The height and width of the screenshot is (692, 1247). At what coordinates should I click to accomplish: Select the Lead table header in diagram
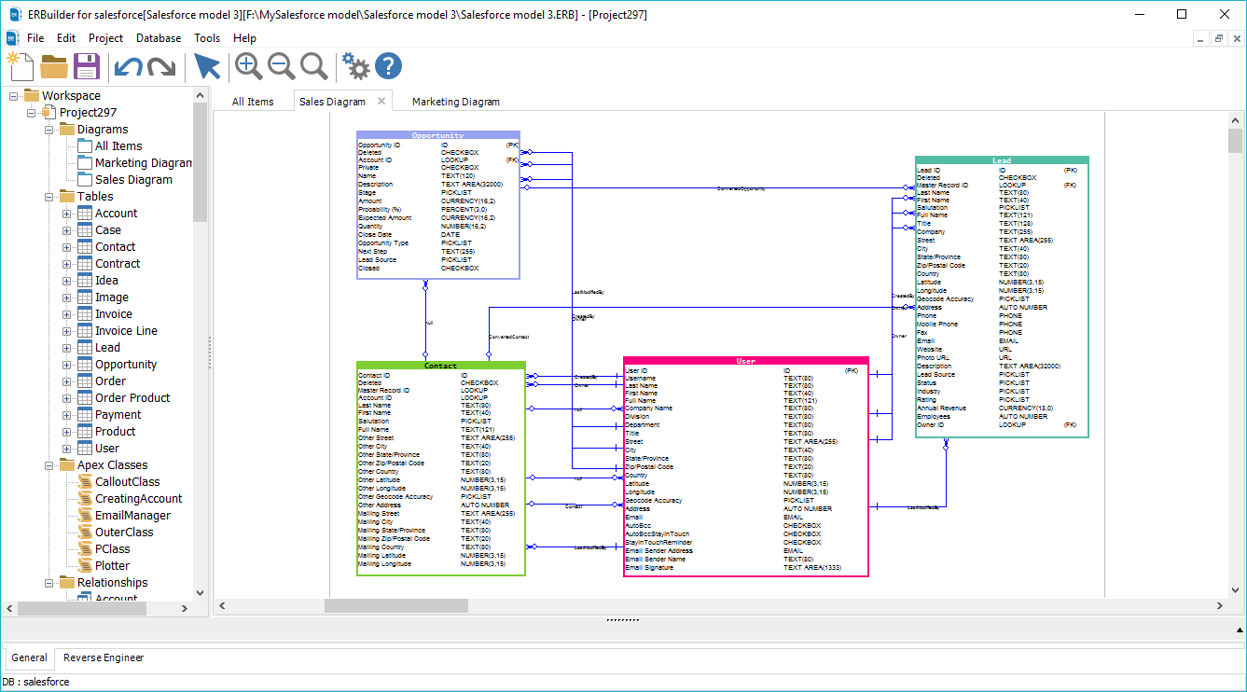1002,160
